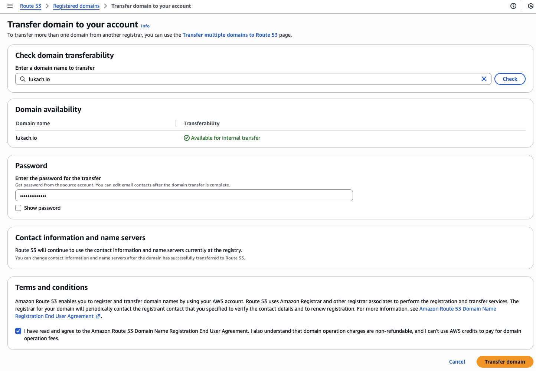Go to Route 53 breadcrumb
The width and height of the screenshot is (536, 371).
[30, 6]
